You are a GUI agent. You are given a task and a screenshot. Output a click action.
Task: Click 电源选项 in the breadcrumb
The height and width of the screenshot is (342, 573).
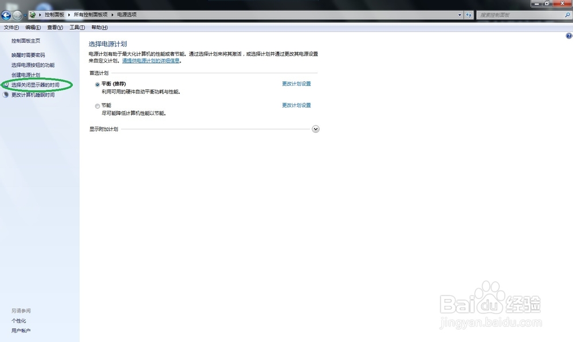(127, 15)
